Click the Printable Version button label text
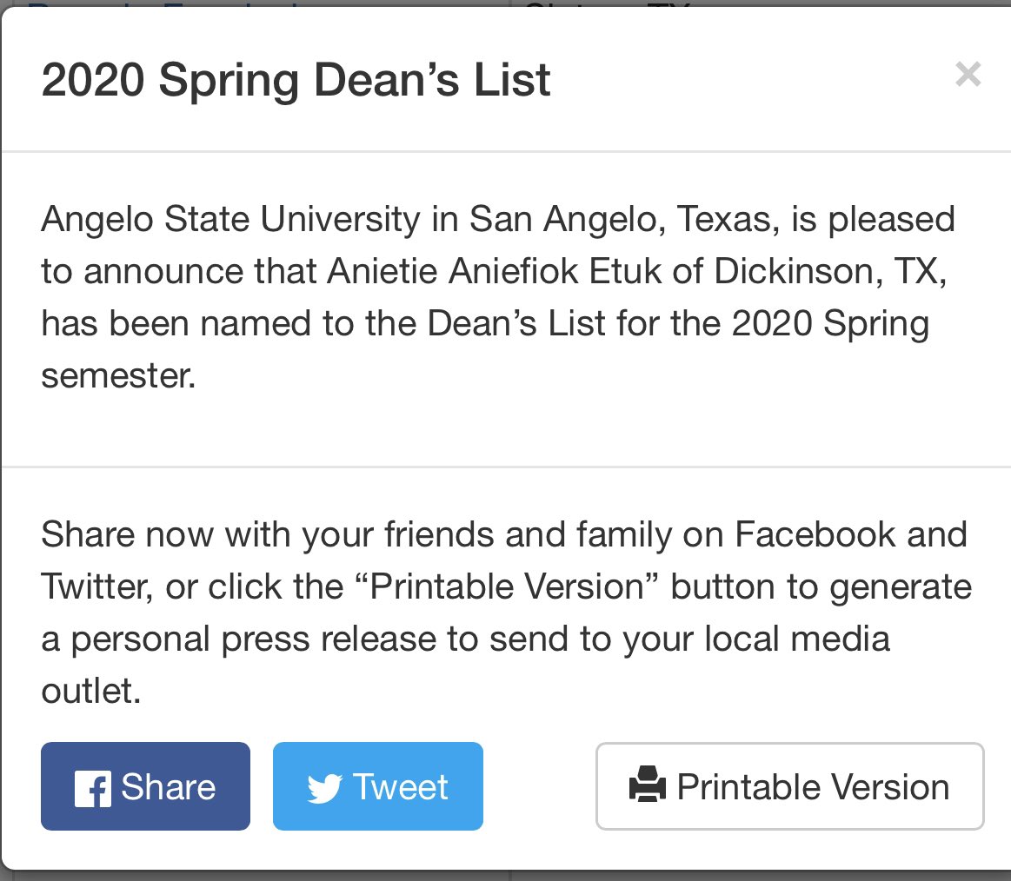This screenshot has width=1011, height=881. pos(813,787)
